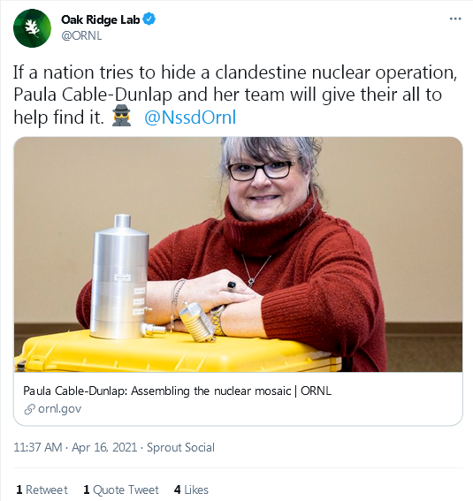
Task: Click the article title Assembling the nuclear mosaic
Action: [178, 391]
